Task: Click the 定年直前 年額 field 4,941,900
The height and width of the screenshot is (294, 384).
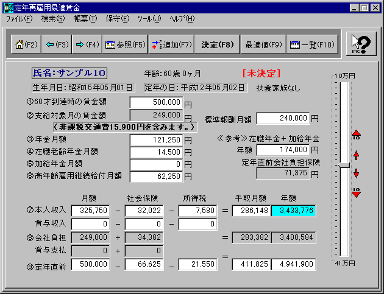Action: [x=293, y=264]
